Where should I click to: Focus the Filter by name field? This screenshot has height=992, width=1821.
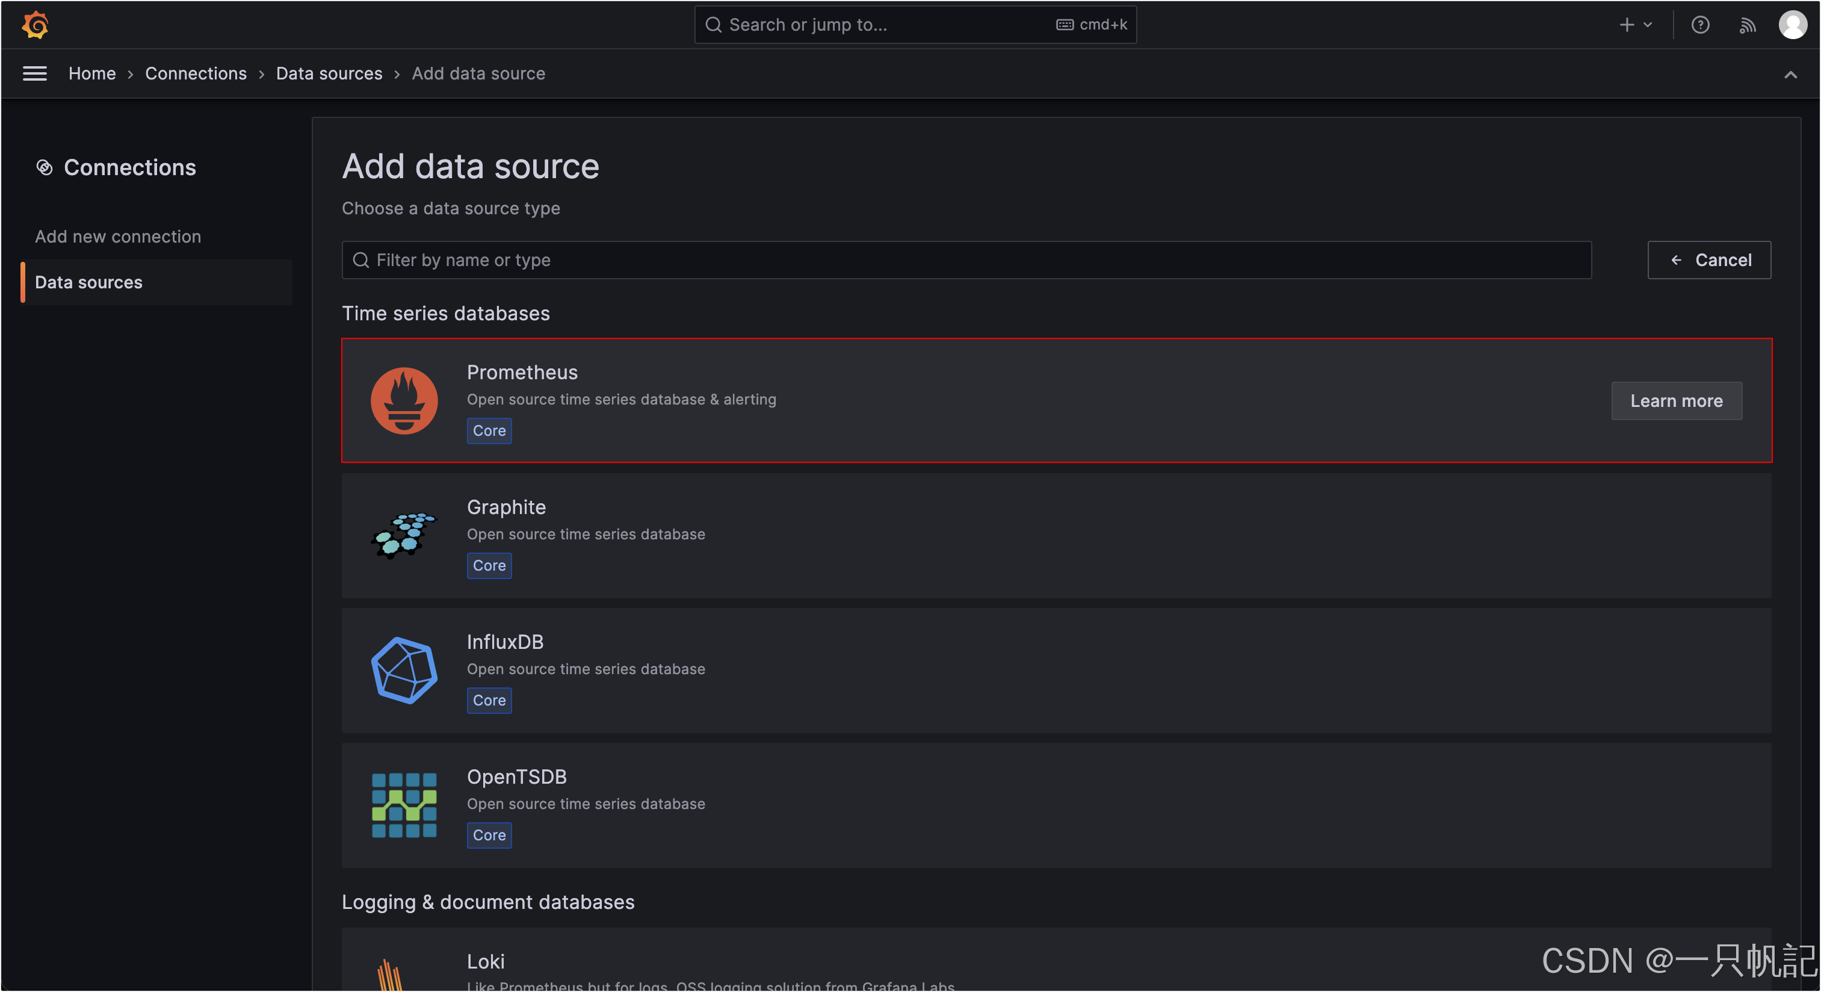966,260
